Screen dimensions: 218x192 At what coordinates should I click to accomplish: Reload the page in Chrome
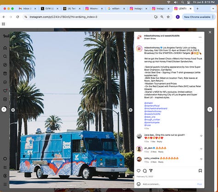(x=17, y=17)
